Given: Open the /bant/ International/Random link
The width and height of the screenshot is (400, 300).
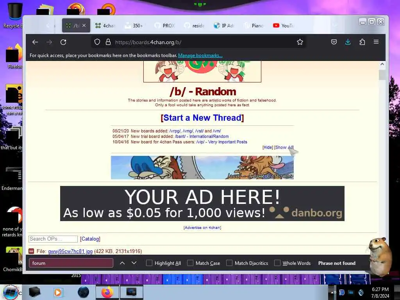Looking at the screenshot, I should click(202, 136).
